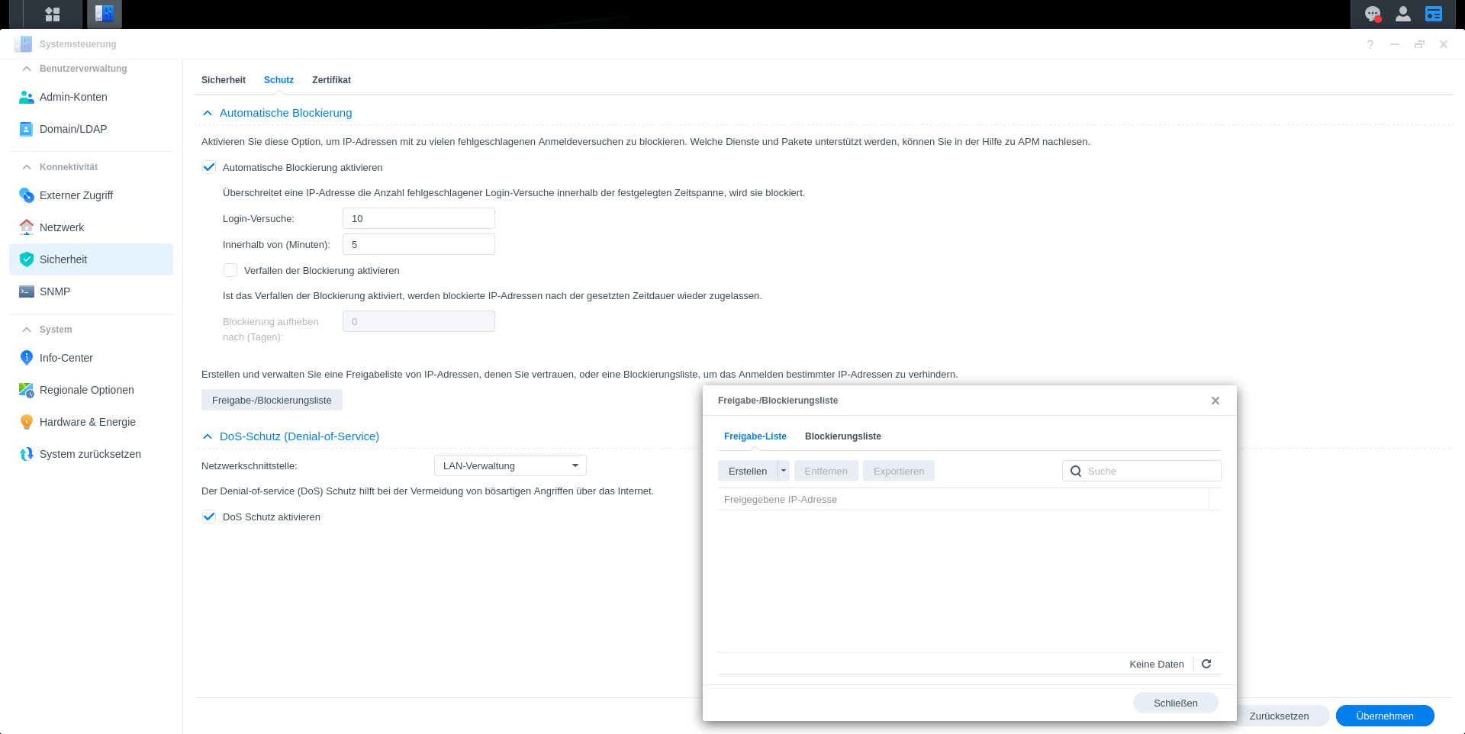Open the notifications chat bubble icon
Image resolution: width=1465 pixels, height=734 pixels.
tap(1373, 14)
